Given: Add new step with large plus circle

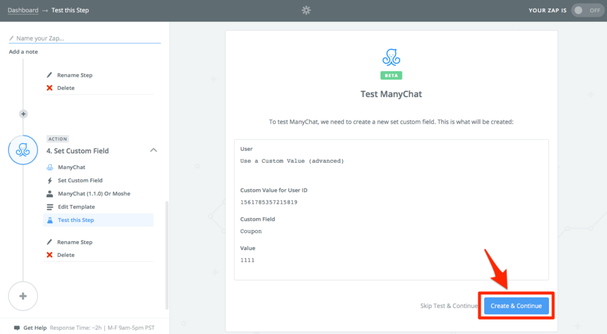Looking at the screenshot, I should point(23,296).
